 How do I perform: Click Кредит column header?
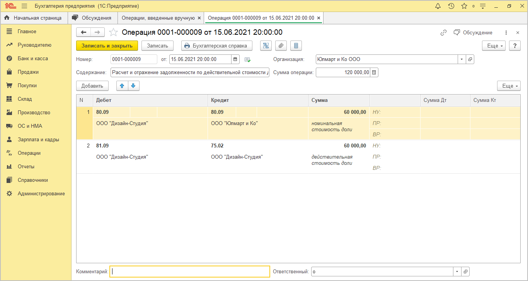click(258, 100)
